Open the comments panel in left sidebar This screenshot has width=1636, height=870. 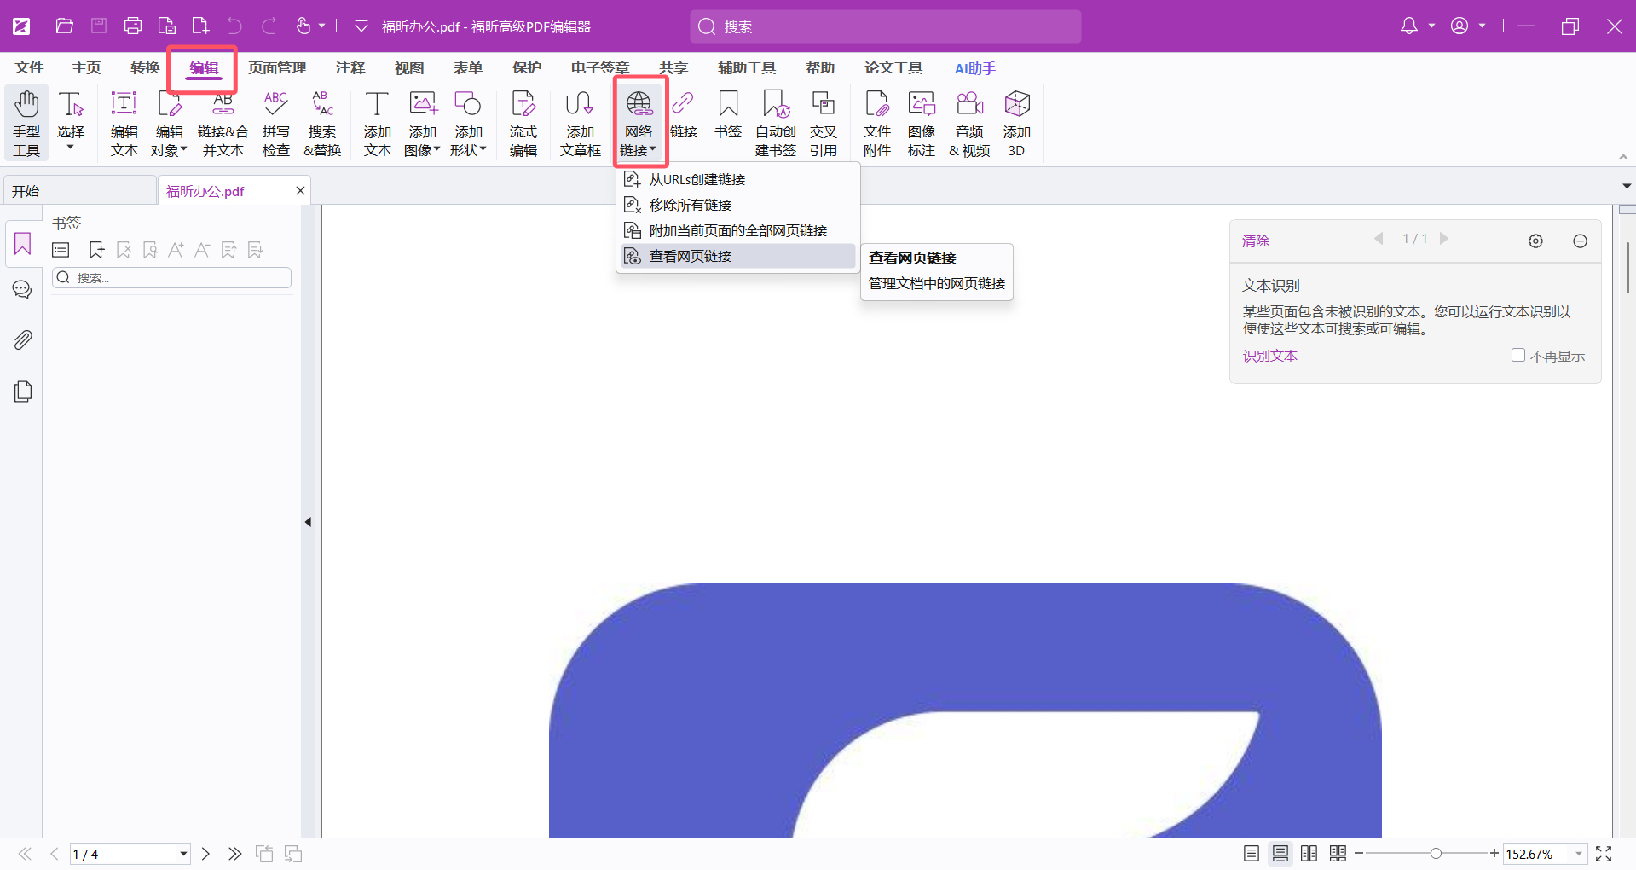click(x=23, y=290)
